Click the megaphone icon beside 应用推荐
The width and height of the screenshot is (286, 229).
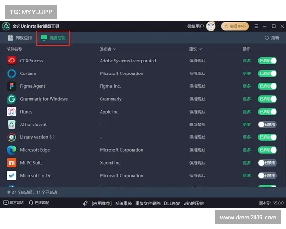coord(85,203)
